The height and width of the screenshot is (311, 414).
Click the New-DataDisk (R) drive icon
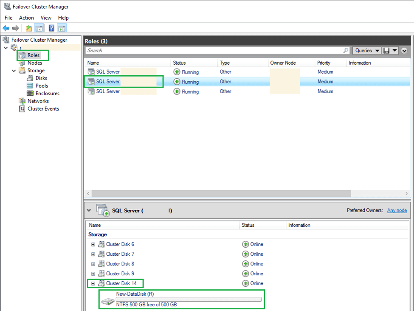(x=108, y=302)
